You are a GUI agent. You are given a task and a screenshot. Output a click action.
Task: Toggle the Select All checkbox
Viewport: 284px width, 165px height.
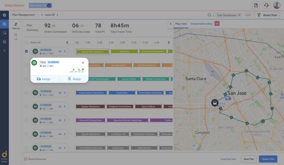coord(26,42)
